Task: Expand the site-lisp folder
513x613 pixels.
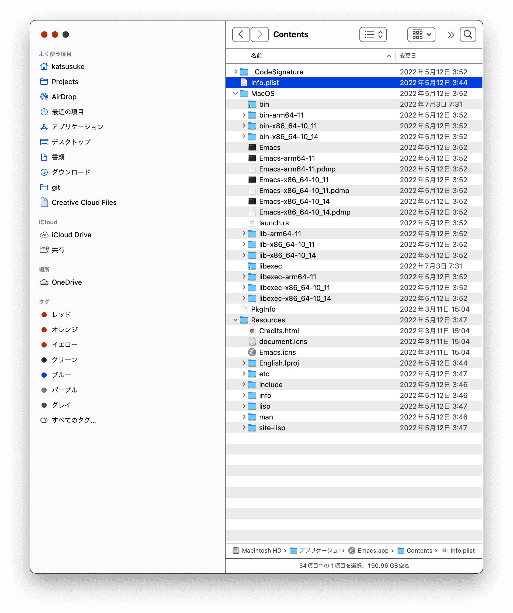Action: click(x=244, y=428)
